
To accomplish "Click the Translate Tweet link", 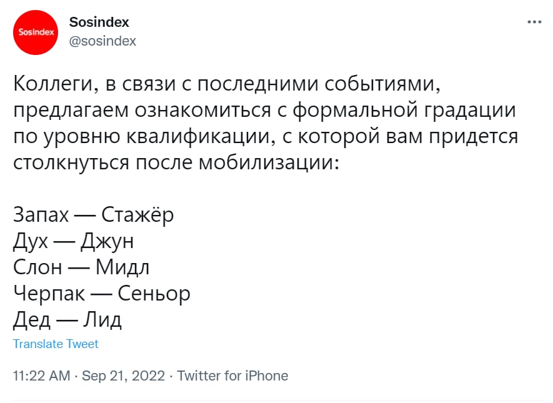I will [56, 344].
